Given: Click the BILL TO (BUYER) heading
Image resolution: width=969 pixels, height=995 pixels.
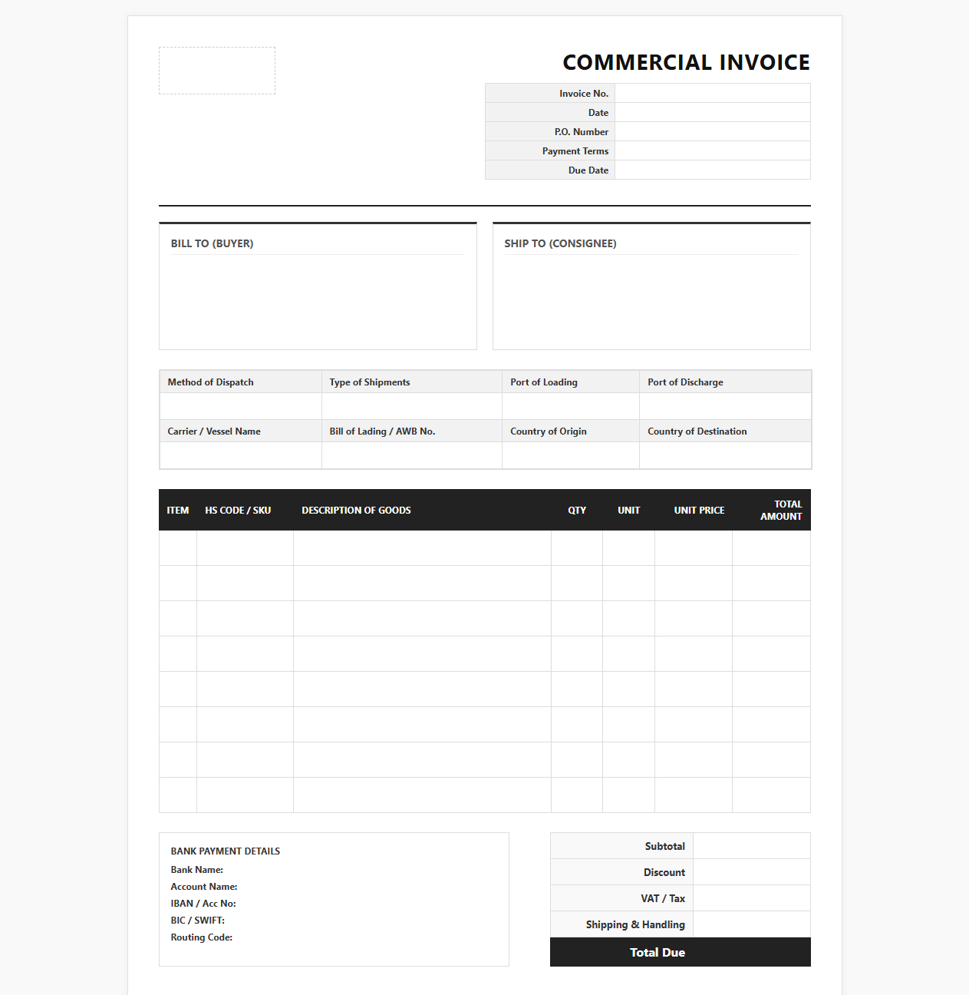Looking at the screenshot, I should point(212,243).
